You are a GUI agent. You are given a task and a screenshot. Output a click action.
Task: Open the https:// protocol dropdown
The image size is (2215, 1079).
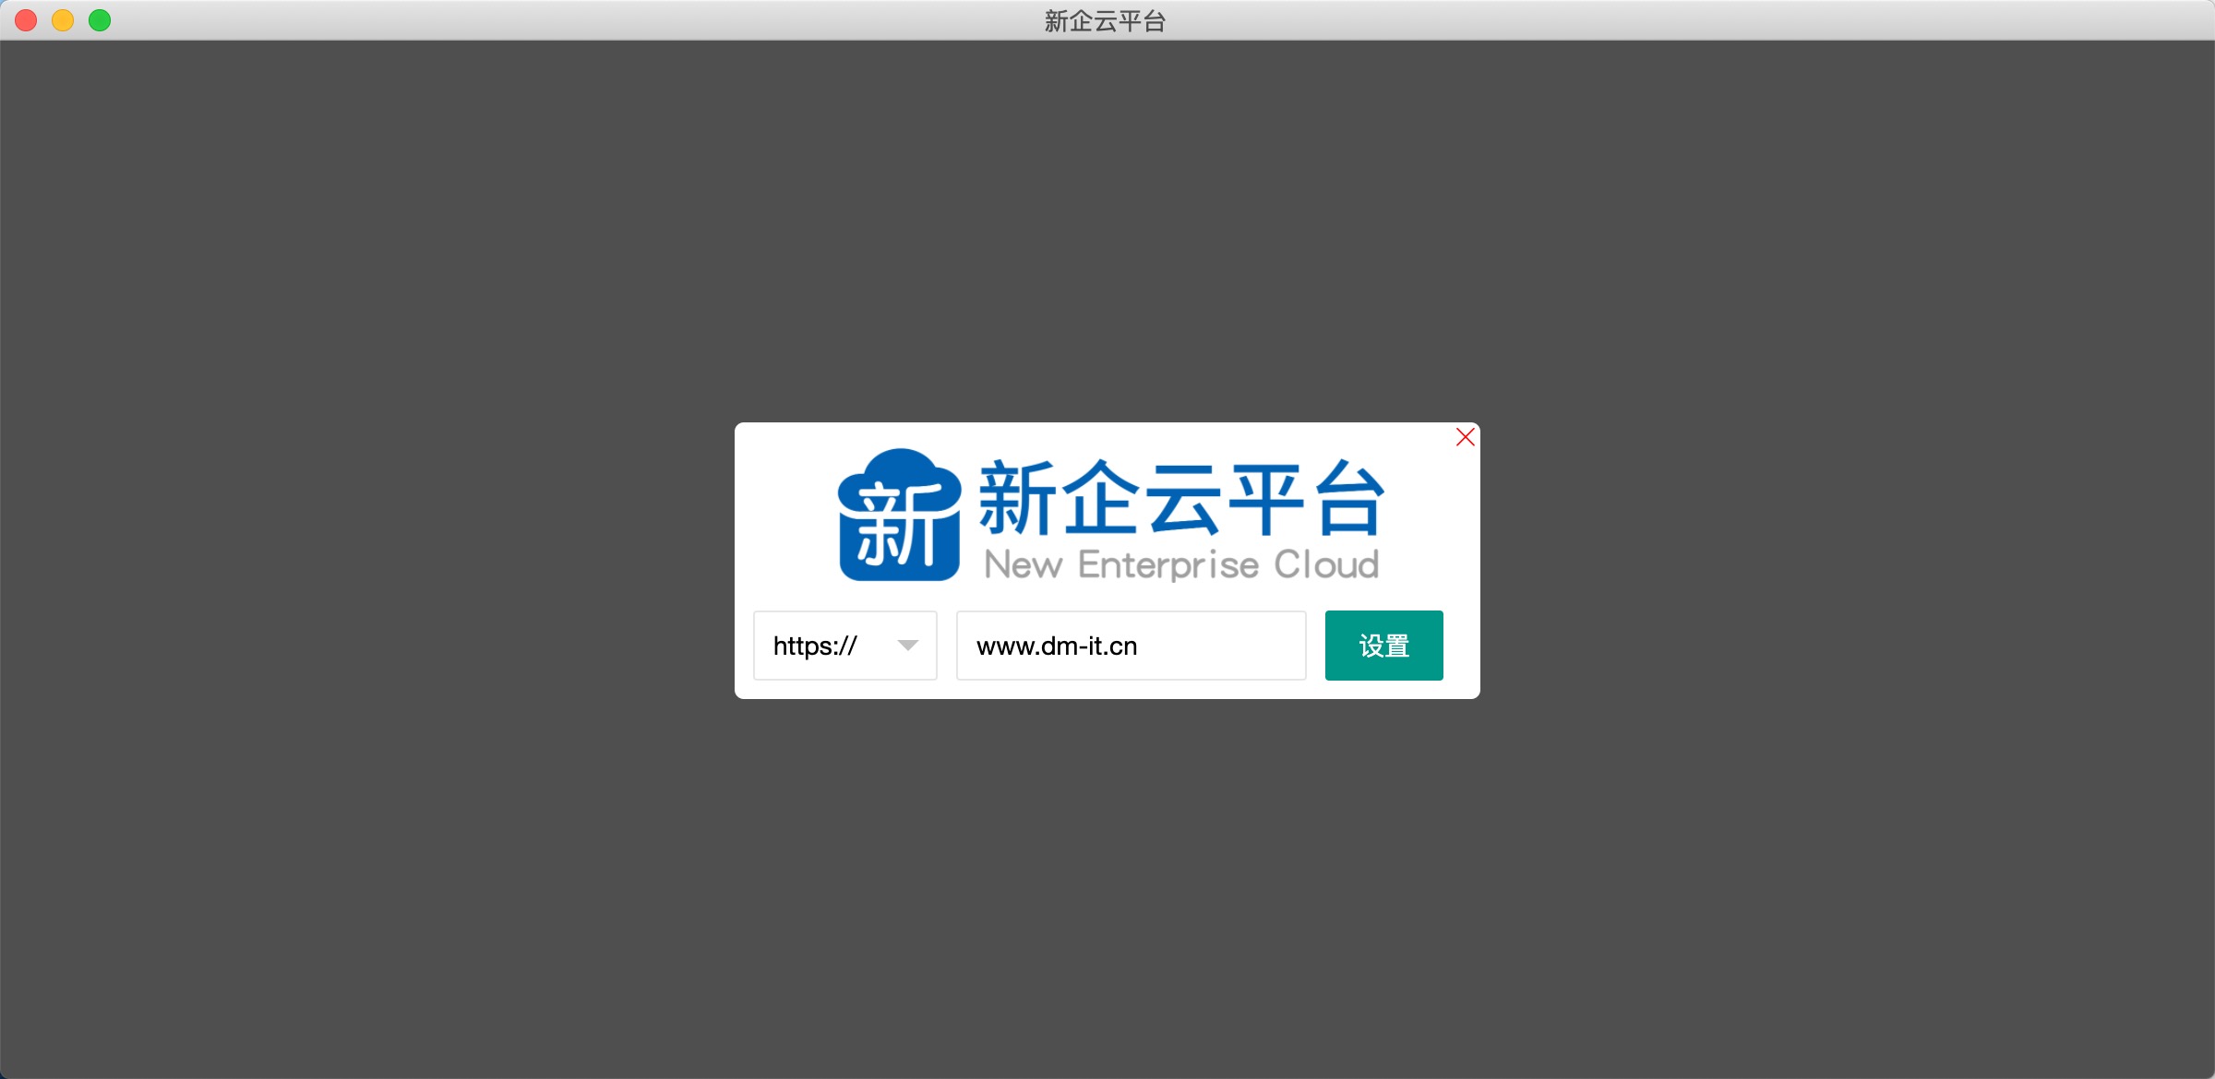pos(844,646)
